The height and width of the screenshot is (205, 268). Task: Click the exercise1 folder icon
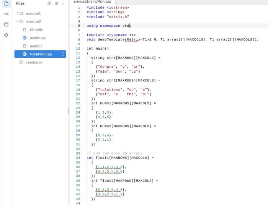21,13
